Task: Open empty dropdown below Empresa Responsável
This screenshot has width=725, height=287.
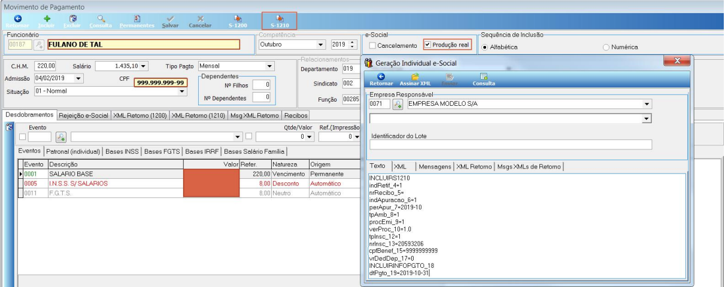Action: [x=647, y=119]
